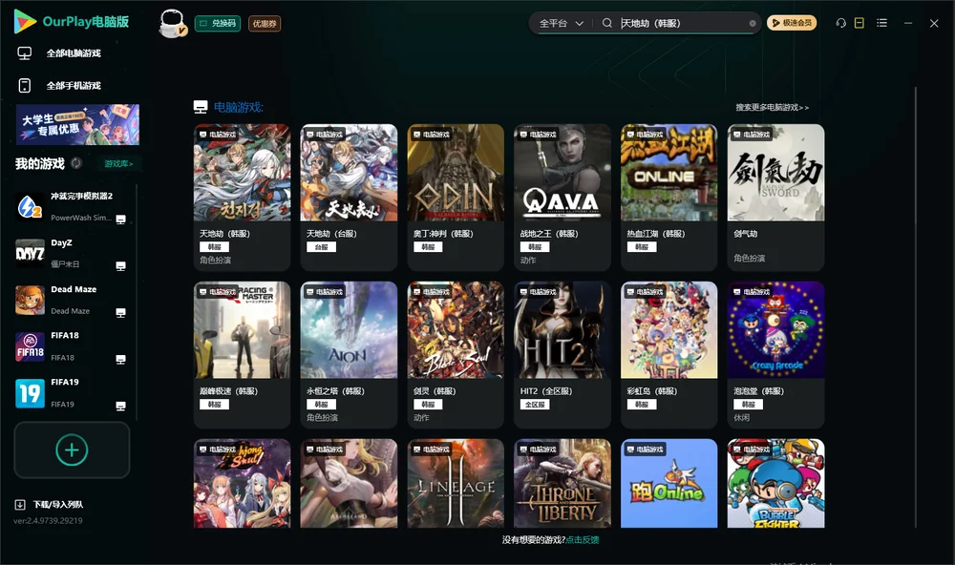Screen dimensions: 955x565
Task: Click the version text ver:2.4.9739.29219
Action: click(x=48, y=520)
